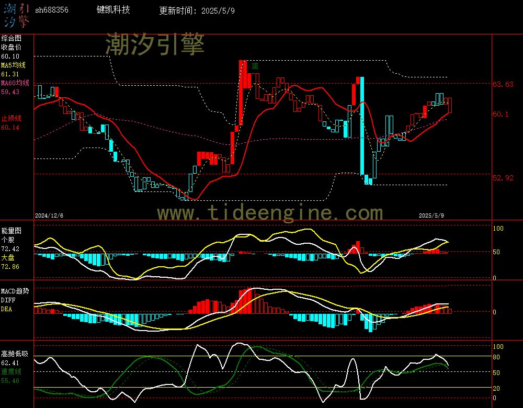This screenshot has height=408, width=523.
Task: Click the 50 axis label of 能量图
Action: tap(496, 252)
